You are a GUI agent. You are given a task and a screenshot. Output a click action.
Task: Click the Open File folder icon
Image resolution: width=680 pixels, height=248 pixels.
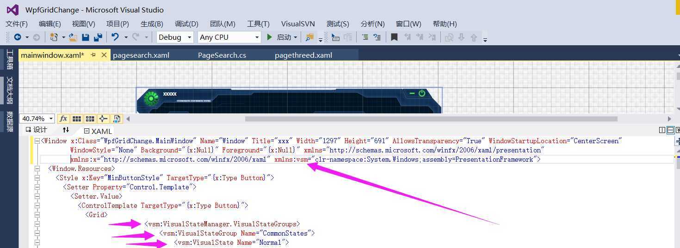[x=73, y=37]
